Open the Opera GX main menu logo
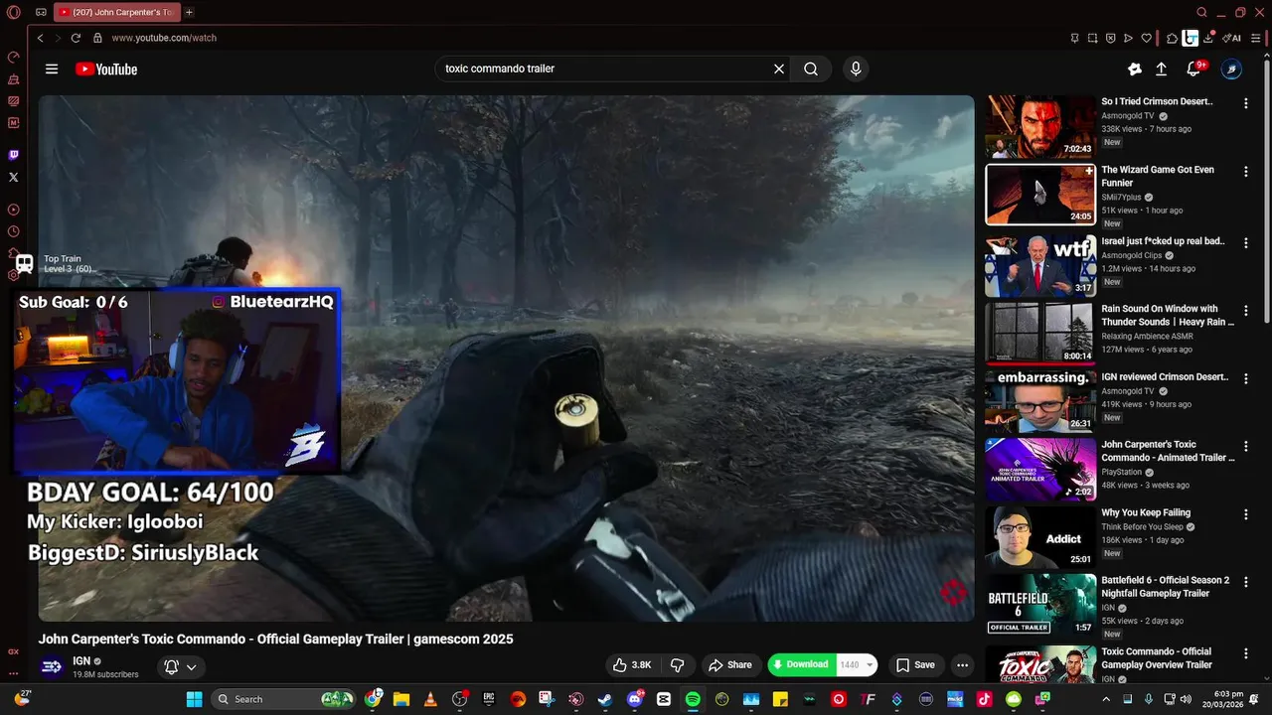This screenshot has height=715, width=1272. (x=13, y=12)
